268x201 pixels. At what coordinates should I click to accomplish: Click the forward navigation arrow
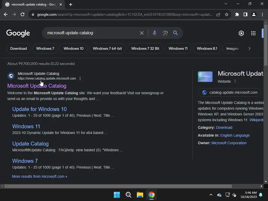(x=14, y=15)
